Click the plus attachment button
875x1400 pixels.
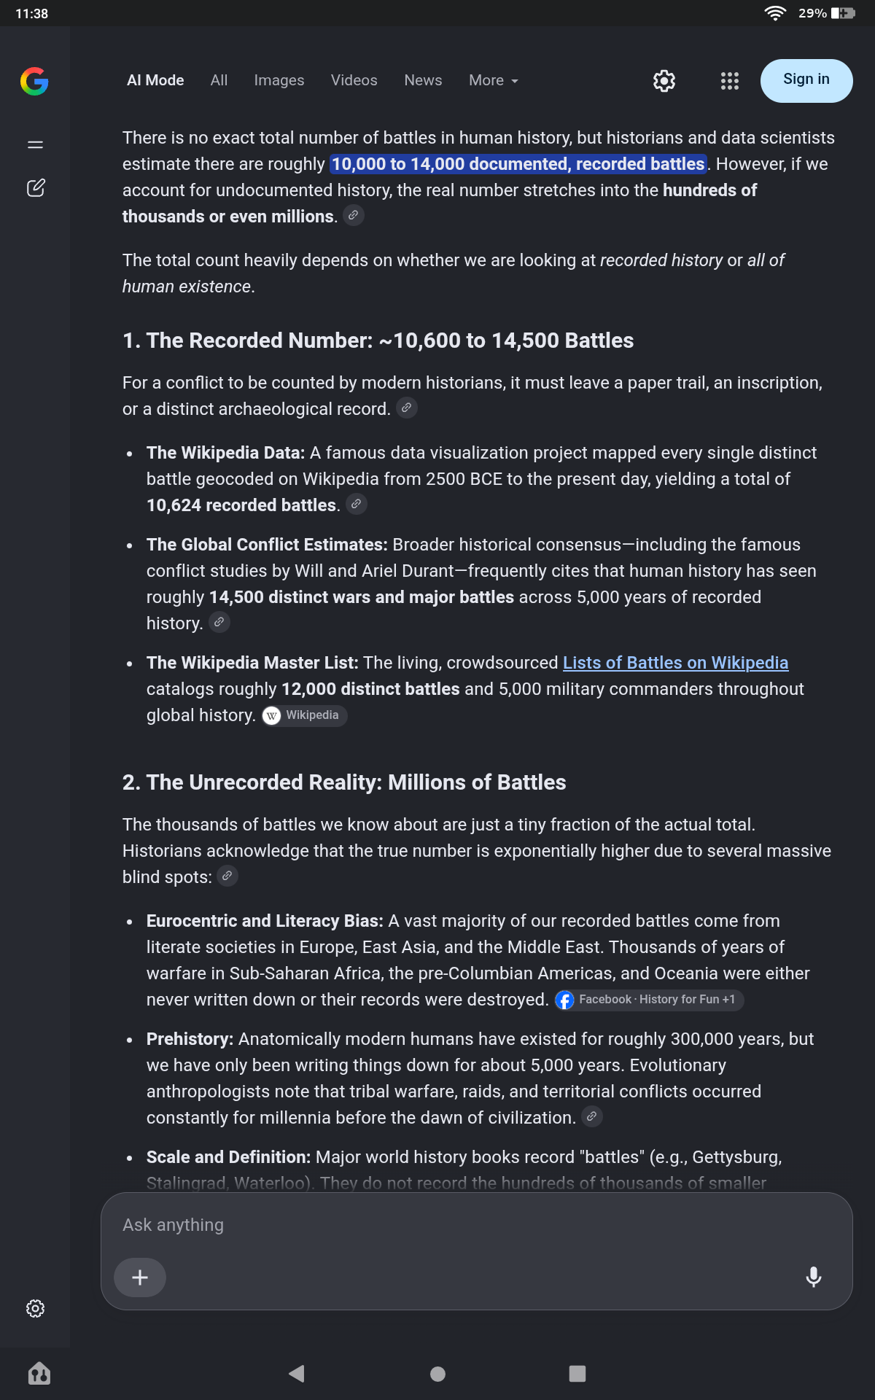[x=140, y=1277]
